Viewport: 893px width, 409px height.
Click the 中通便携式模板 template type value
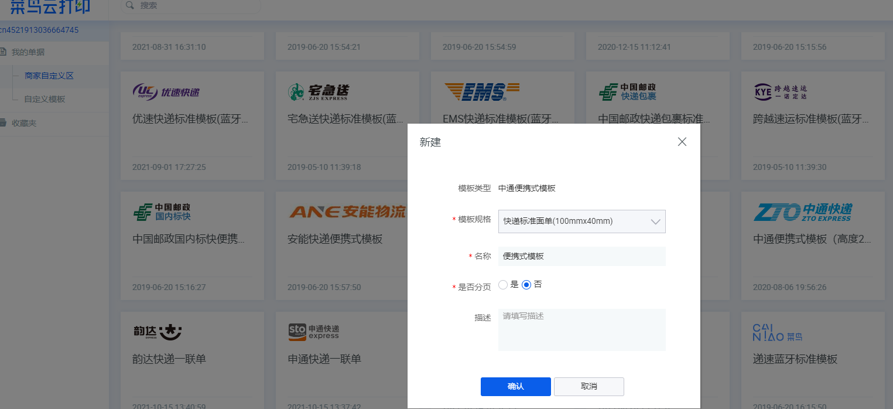pos(527,188)
